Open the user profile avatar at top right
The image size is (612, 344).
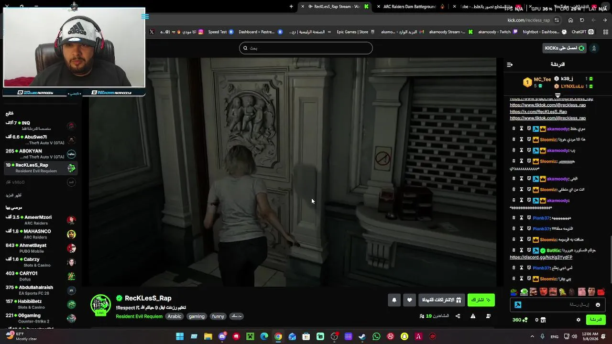[594, 48]
